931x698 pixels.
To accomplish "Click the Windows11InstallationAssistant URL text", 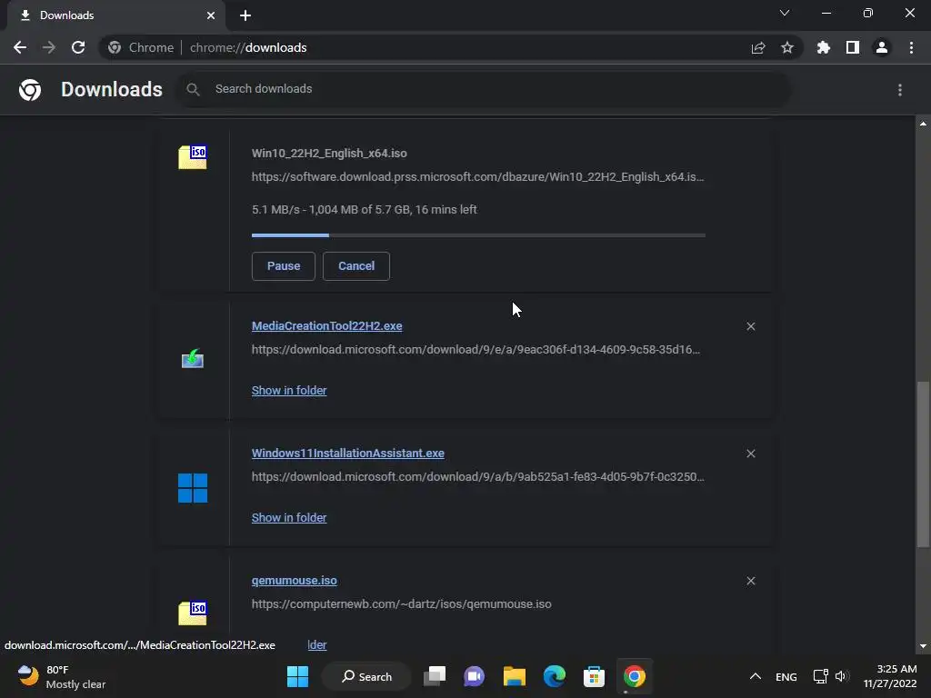I will point(478,476).
